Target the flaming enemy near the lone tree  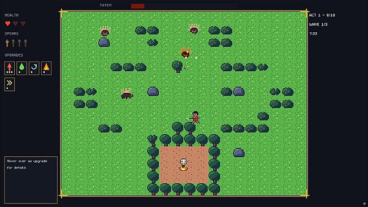pos(185,53)
